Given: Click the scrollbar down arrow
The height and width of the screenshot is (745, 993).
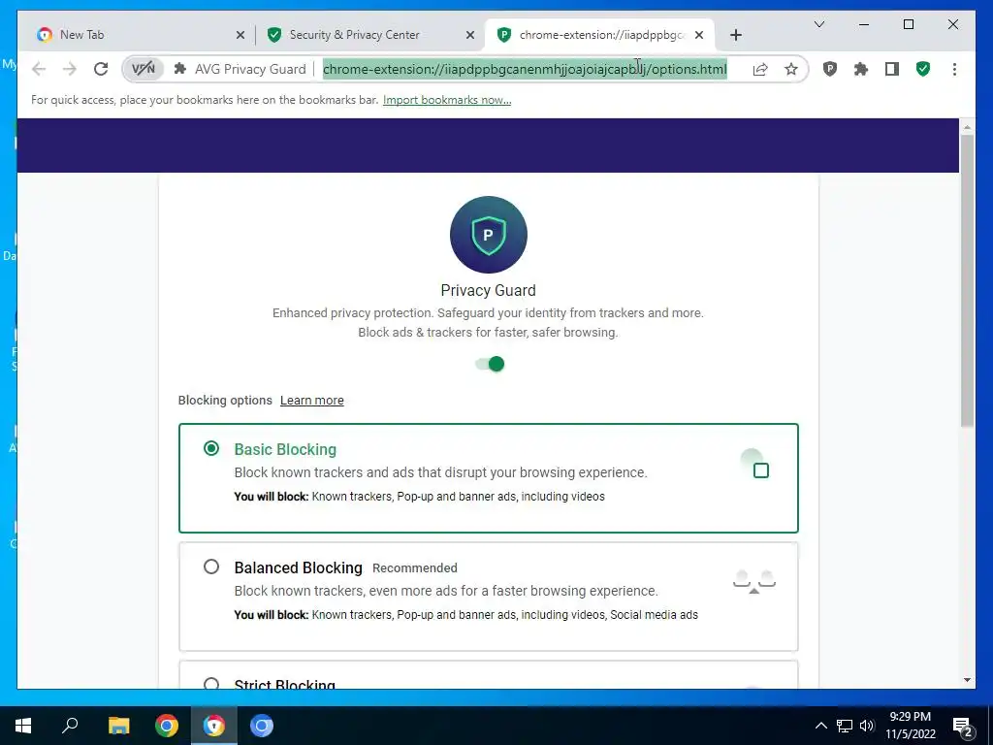Looking at the screenshot, I should click(967, 680).
